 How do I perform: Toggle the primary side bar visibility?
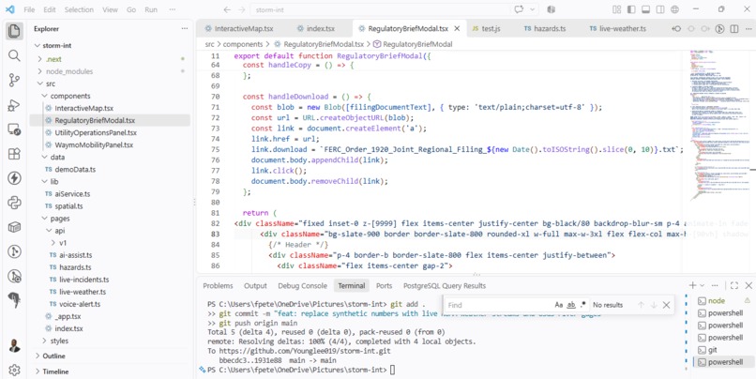coord(631,9)
